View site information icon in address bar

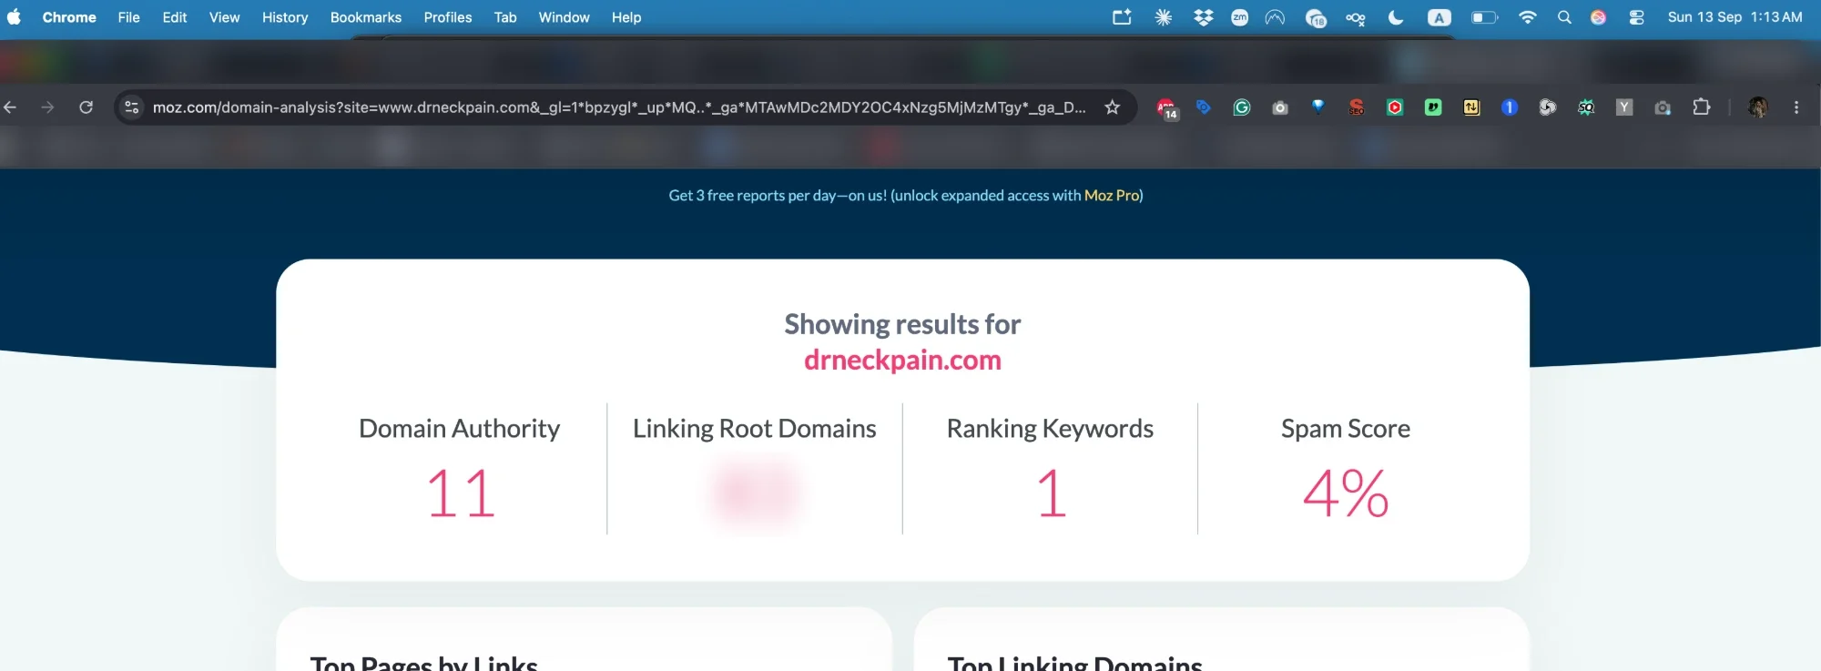click(x=132, y=107)
